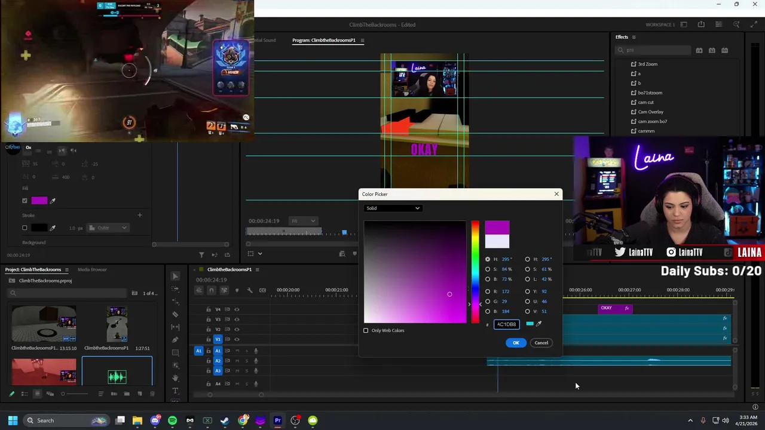
Task: Open the Project panel hamburger menu
Action: (x=66, y=270)
